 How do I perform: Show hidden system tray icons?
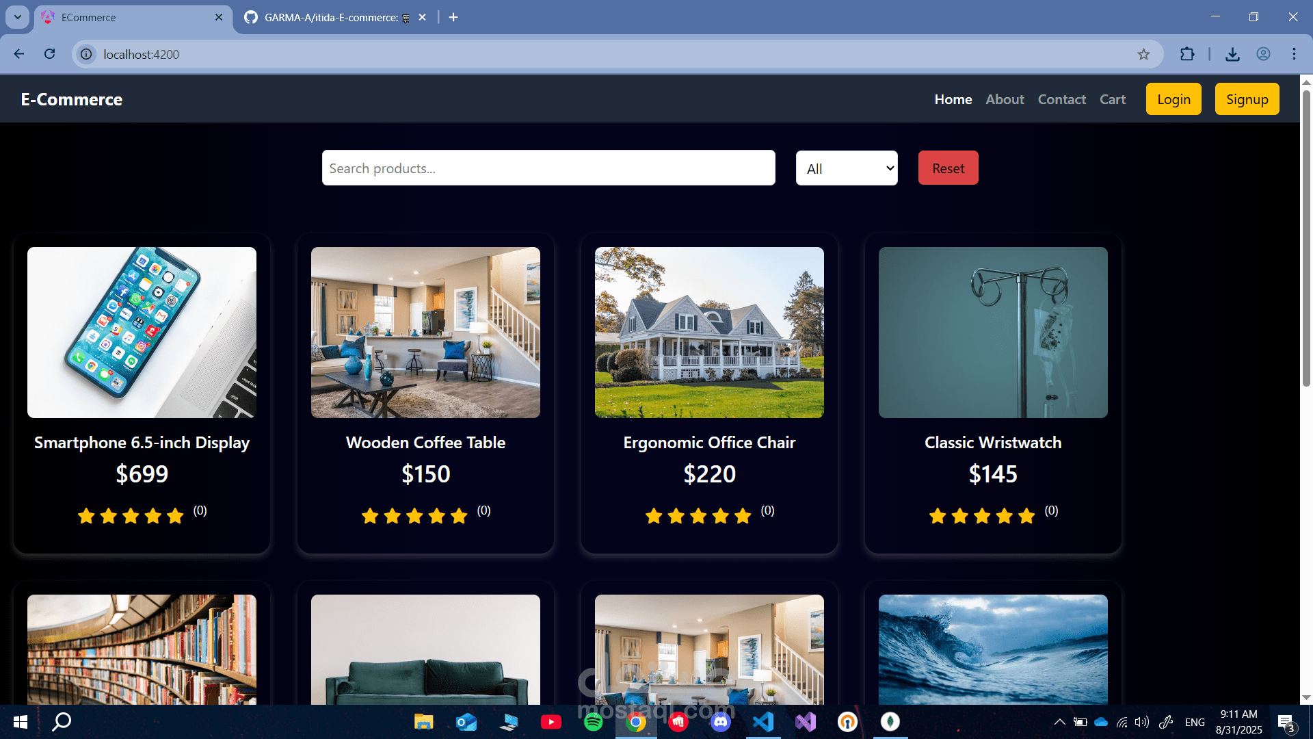[x=1059, y=722]
